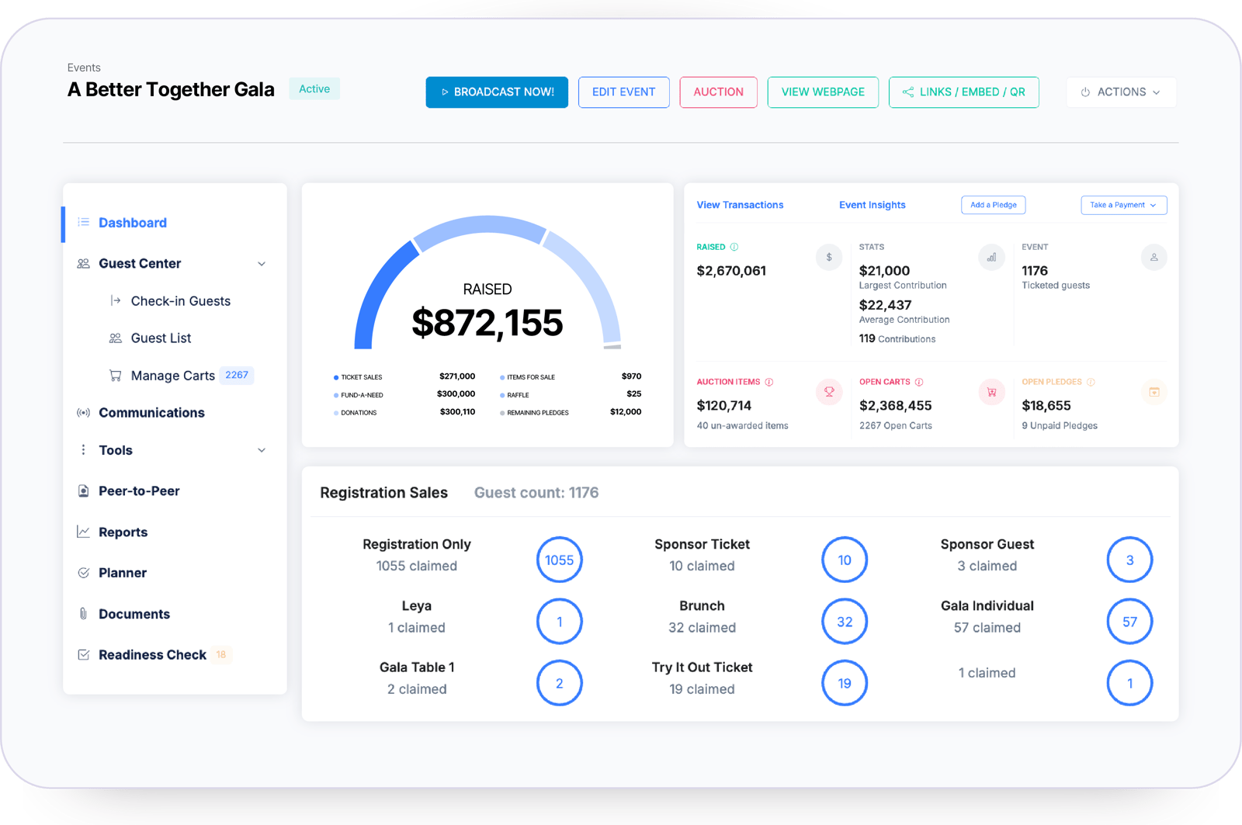Click the Raffle legend color dot

502,396
